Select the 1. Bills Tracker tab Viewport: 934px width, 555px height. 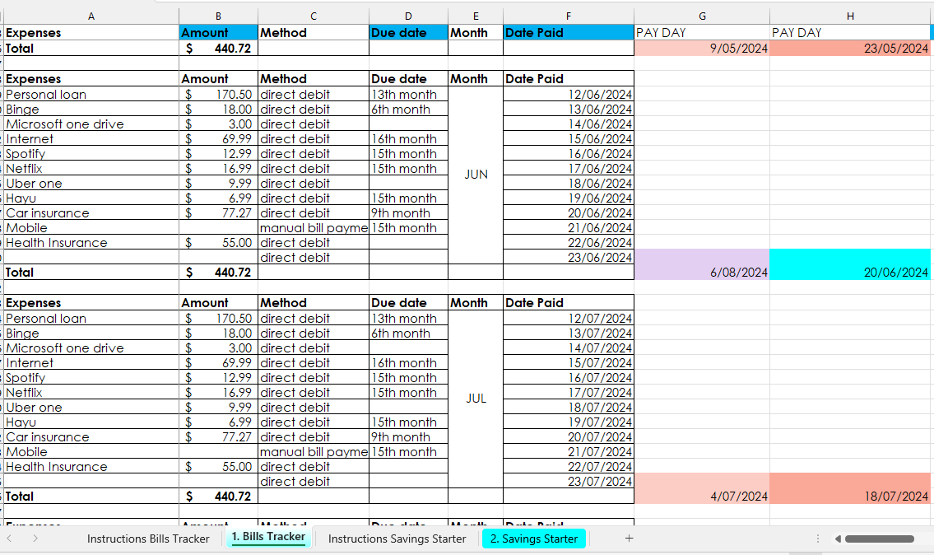pos(268,537)
